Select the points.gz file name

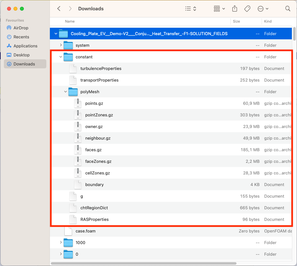coord(94,103)
